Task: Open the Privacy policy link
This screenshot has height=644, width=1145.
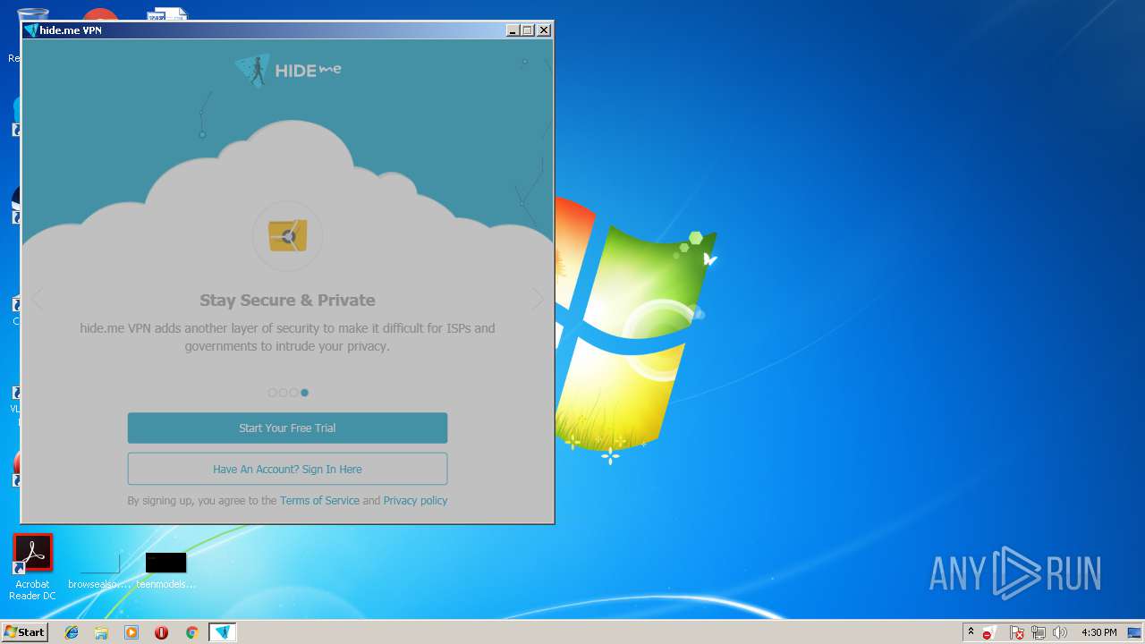Action: click(x=415, y=501)
